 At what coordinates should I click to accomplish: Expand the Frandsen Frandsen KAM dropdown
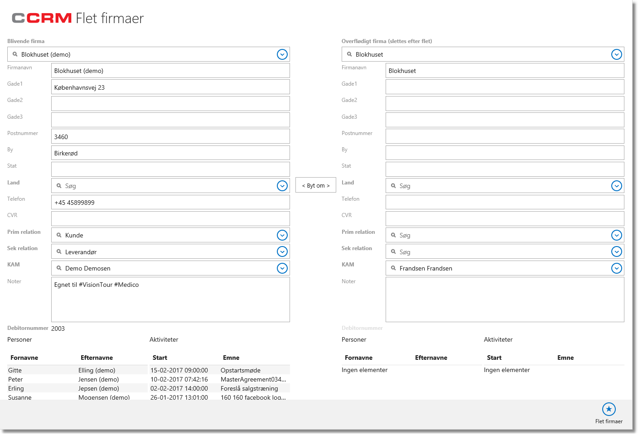coord(617,268)
